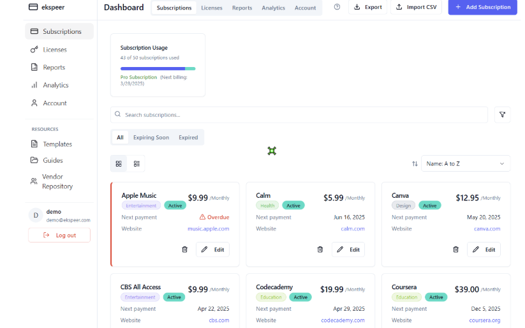Viewport: 525px width, 328px height.
Task: Click the Import CSV button
Action: [416, 7]
